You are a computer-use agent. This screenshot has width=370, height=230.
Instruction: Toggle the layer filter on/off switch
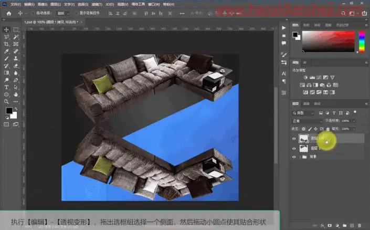[x=355, y=112]
